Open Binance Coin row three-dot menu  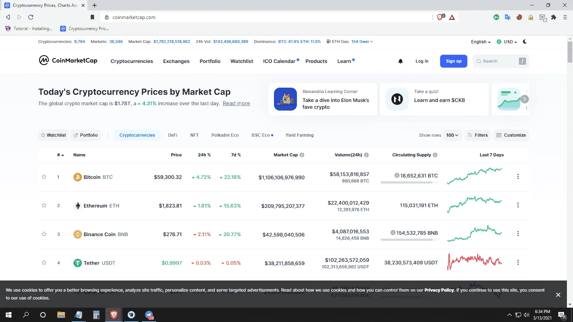pos(518,234)
